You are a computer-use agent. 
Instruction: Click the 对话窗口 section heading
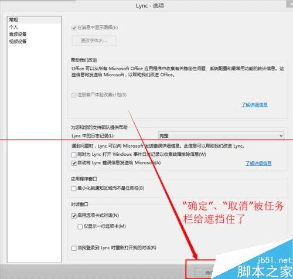point(80,205)
